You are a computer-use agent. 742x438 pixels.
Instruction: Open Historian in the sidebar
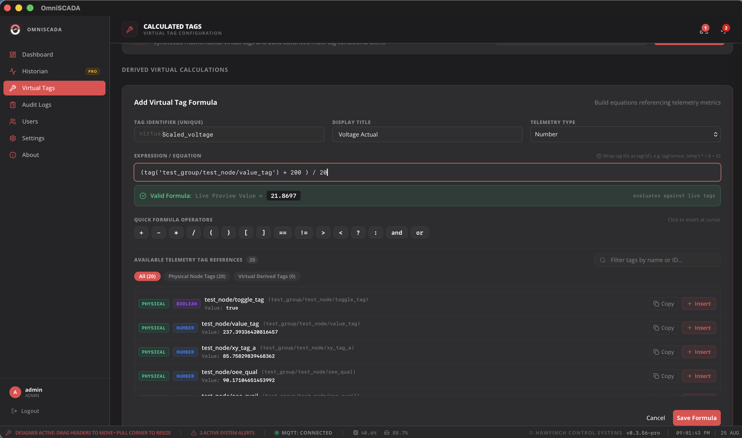[54, 71]
